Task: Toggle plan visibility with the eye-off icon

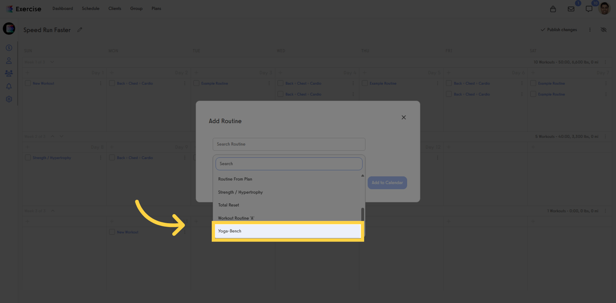Action: tap(603, 29)
